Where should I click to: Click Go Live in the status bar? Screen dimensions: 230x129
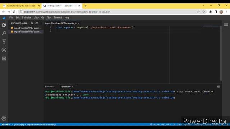point(155,125)
